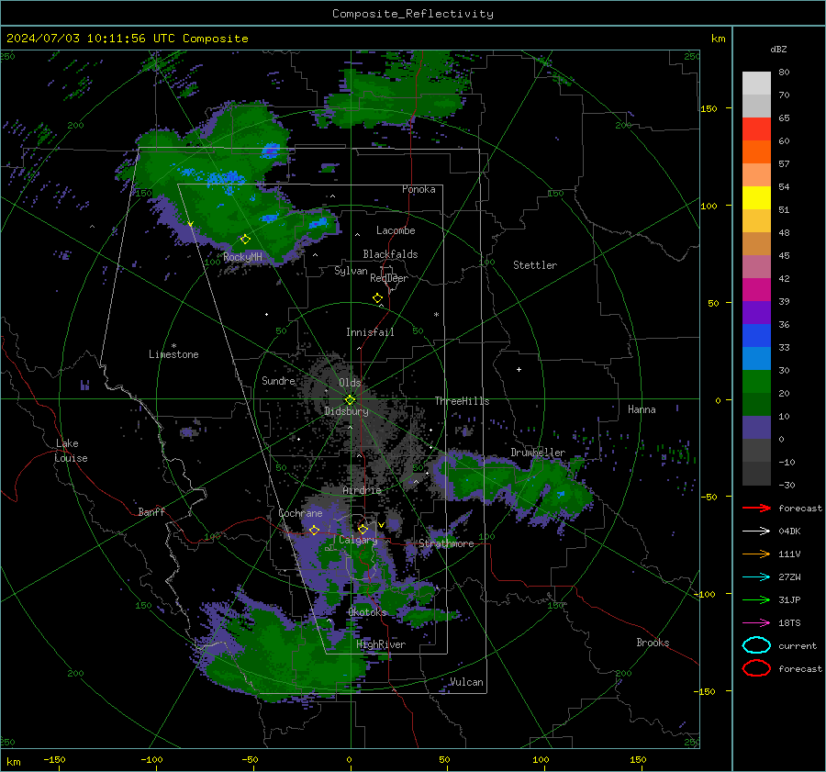Click the asterisk marker above Limestone
826x772 pixels.
(x=173, y=346)
